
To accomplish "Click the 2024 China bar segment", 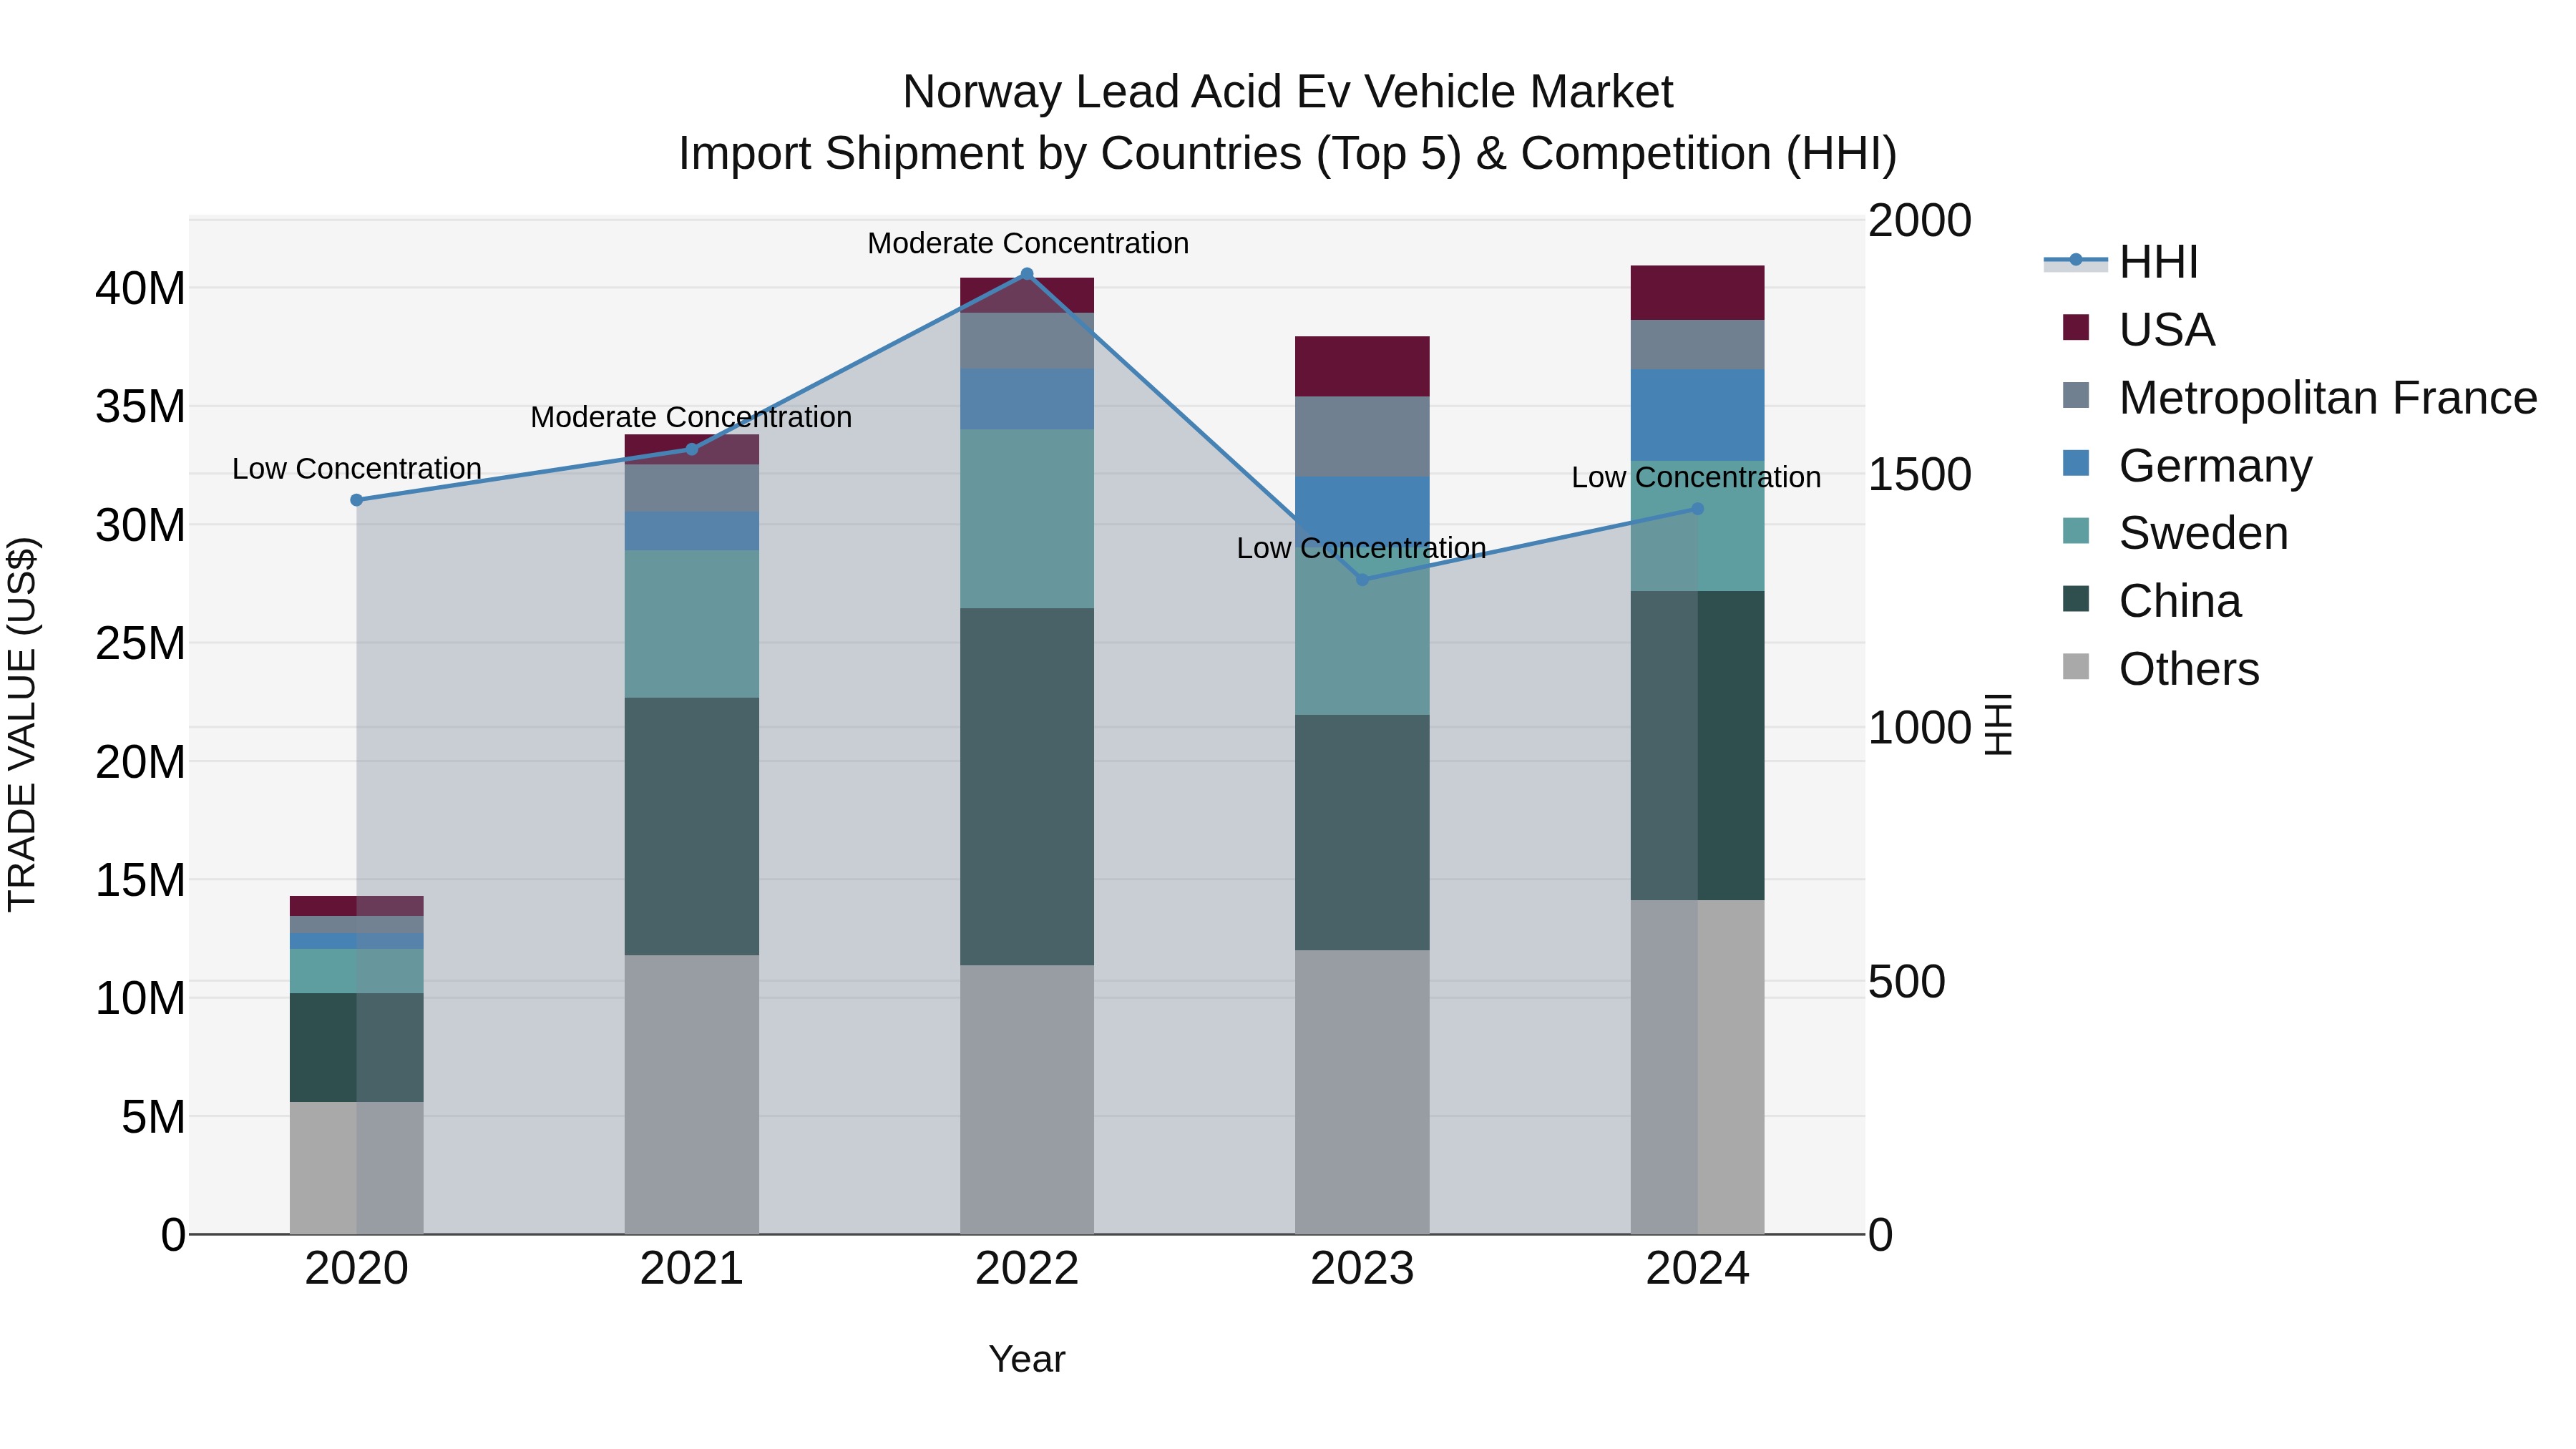I will tap(1697, 745).
